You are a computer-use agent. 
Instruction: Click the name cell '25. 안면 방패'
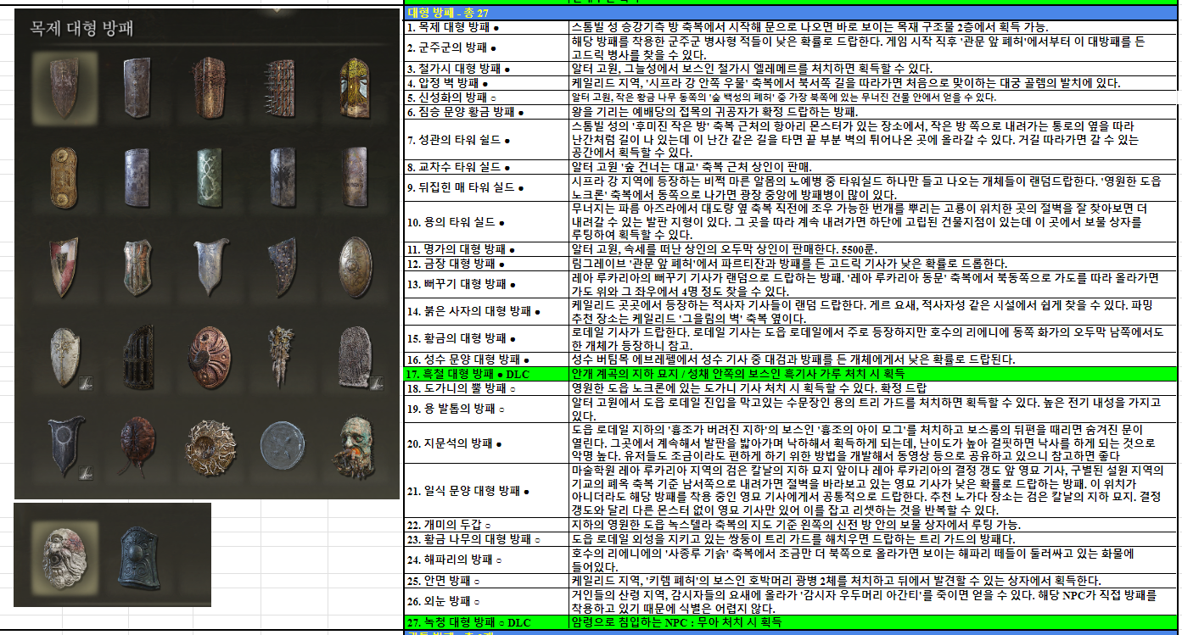(x=487, y=582)
